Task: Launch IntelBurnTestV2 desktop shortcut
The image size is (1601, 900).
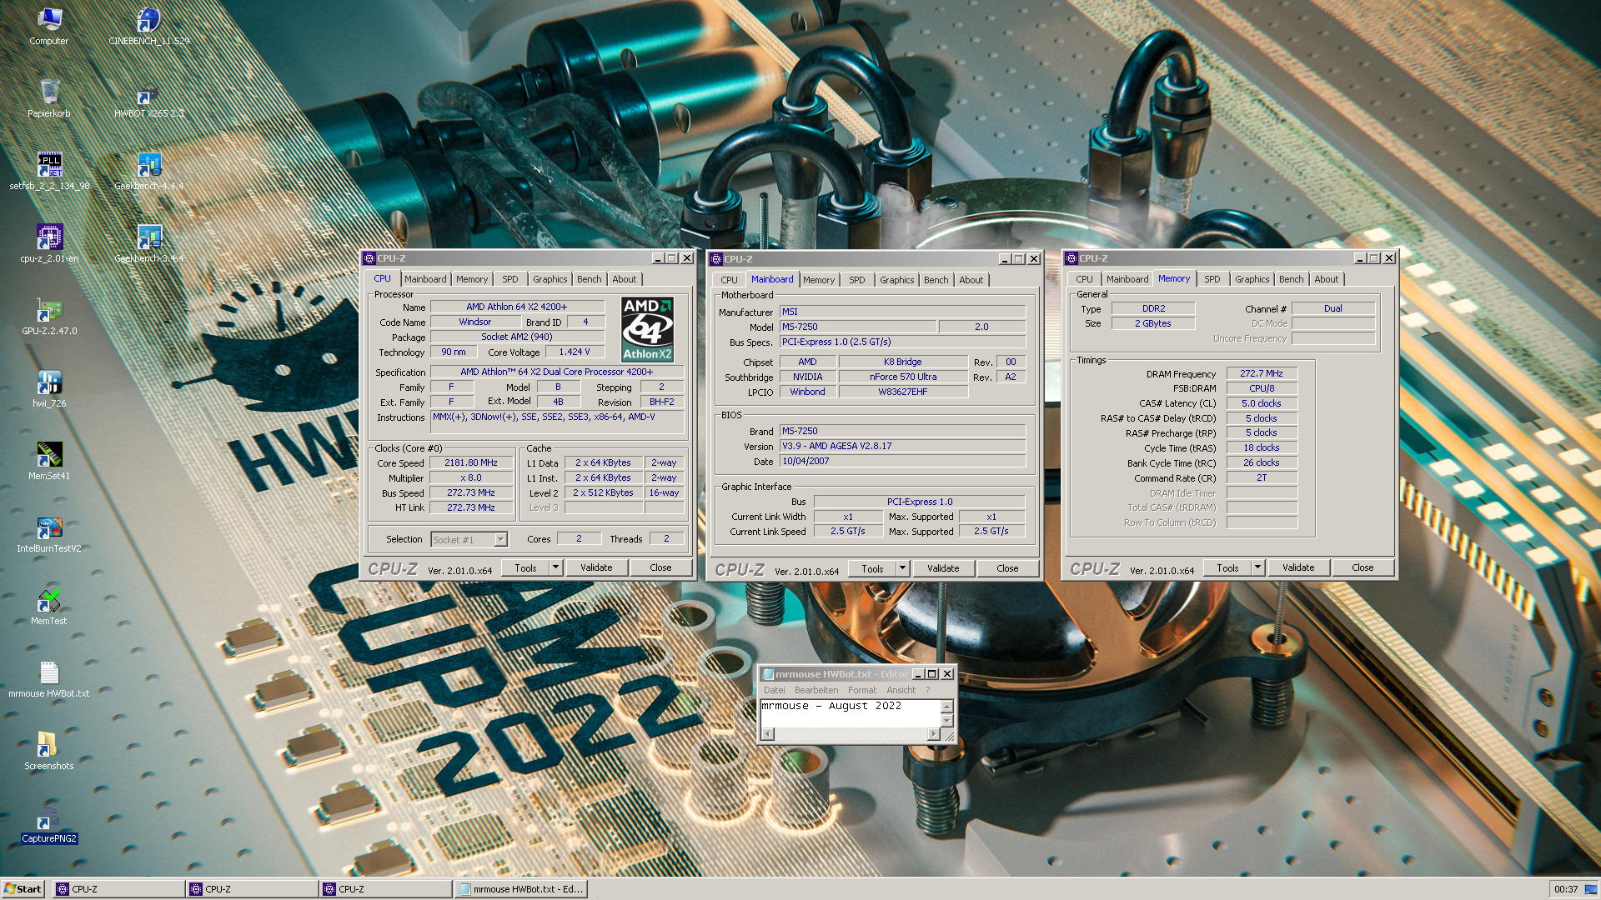Action: (49, 533)
